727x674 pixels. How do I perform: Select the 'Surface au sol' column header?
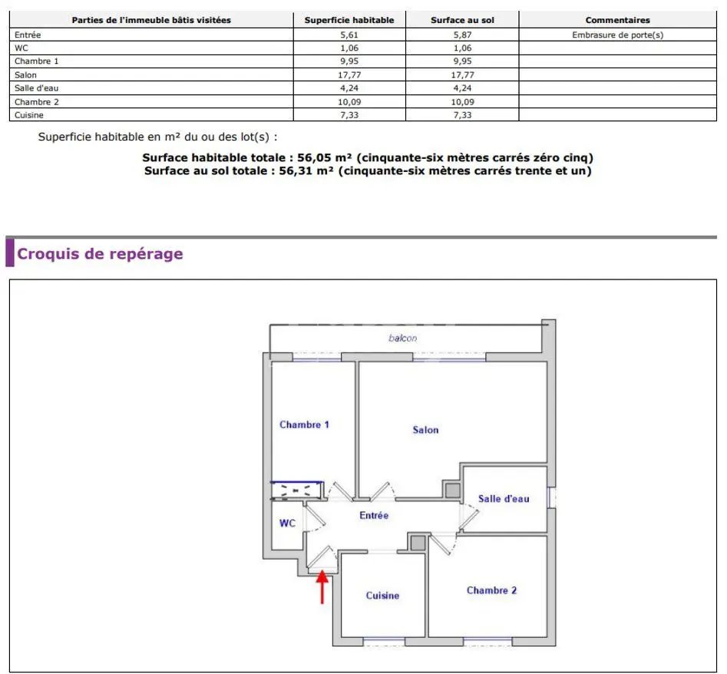pyautogui.click(x=462, y=20)
